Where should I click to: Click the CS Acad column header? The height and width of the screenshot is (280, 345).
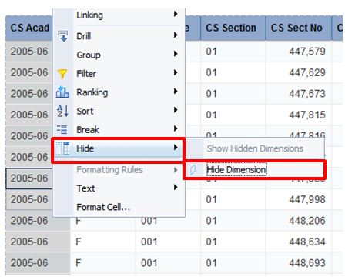(x=29, y=28)
